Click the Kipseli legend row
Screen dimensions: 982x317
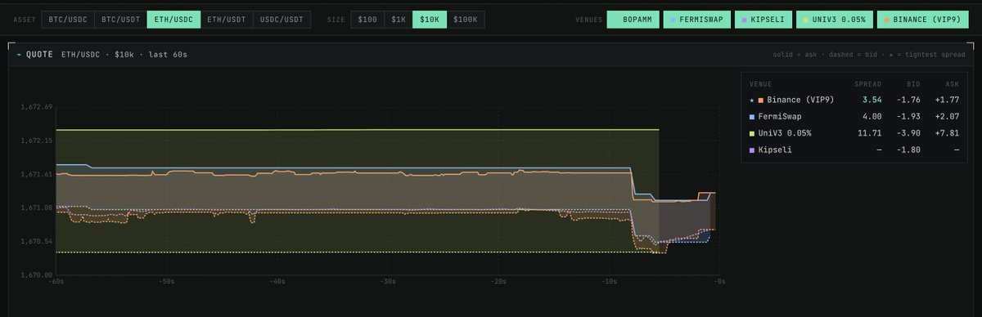pos(854,150)
